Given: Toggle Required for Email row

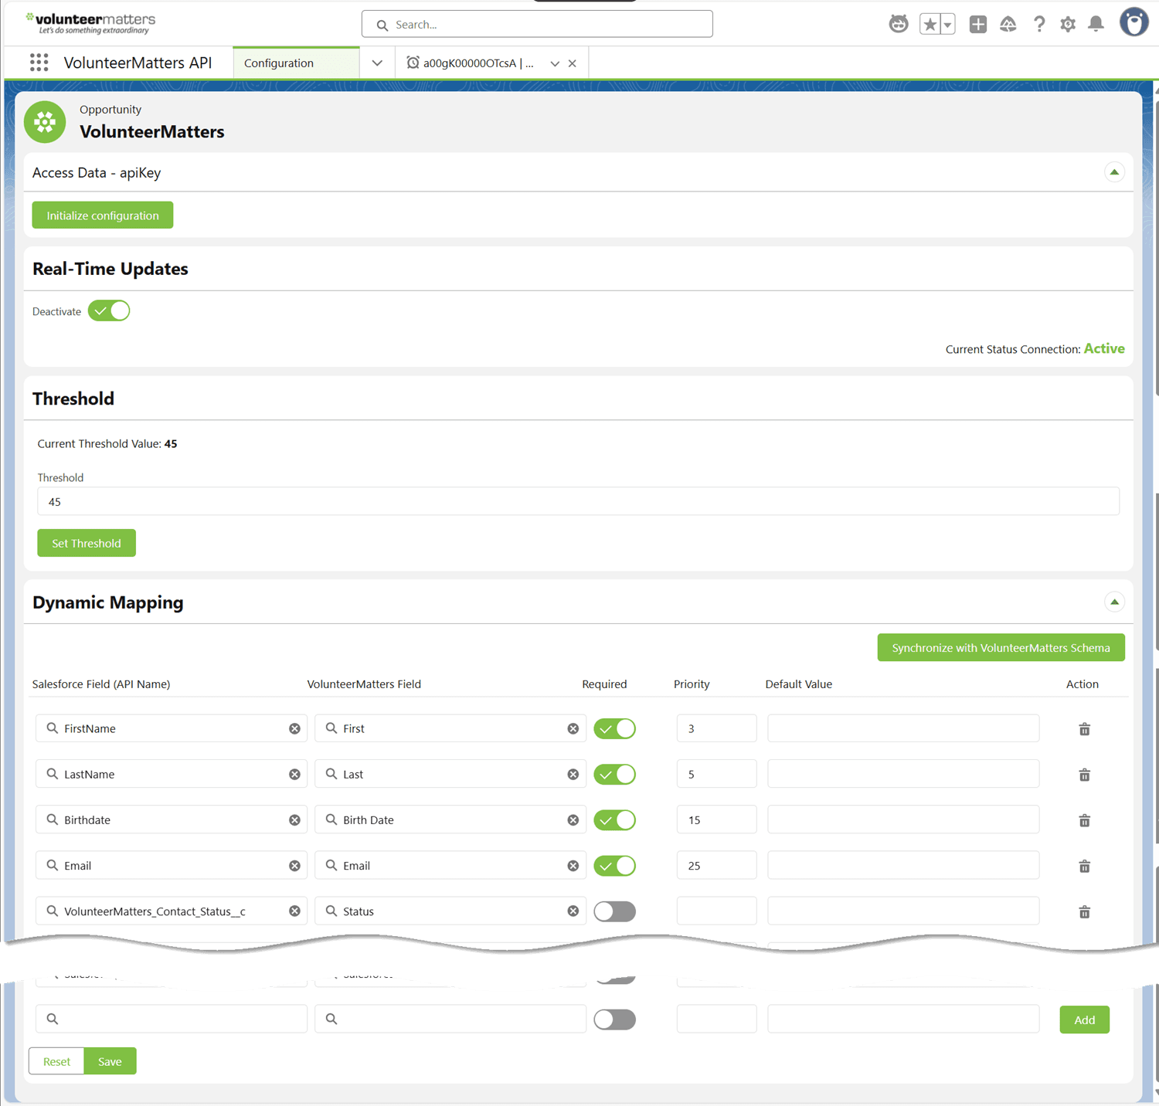Looking at the screenshot, I should [614, 866].
